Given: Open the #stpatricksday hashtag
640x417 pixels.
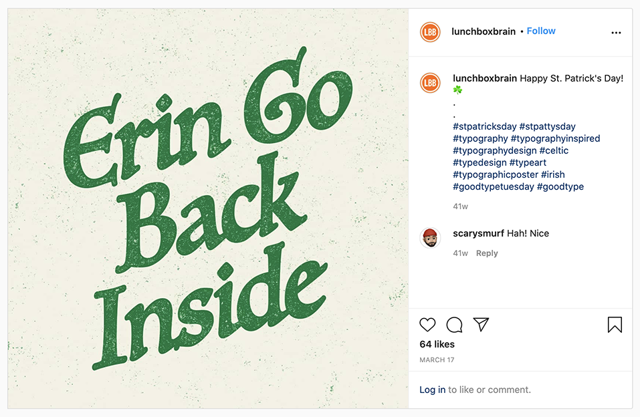Looking at the screenshot, I should pos(483,126).
